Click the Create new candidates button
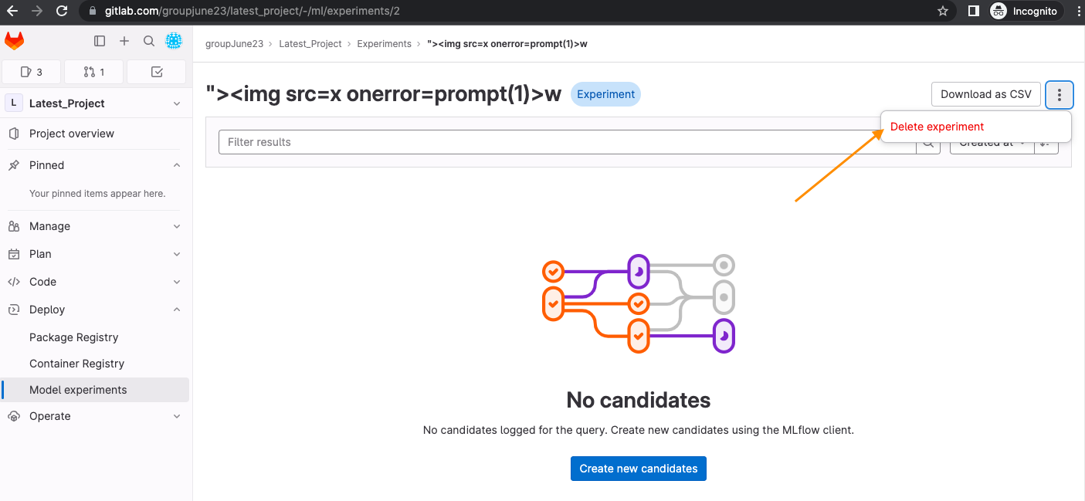Viewport: 1085px width, 501px height. (x=638, y=469)
